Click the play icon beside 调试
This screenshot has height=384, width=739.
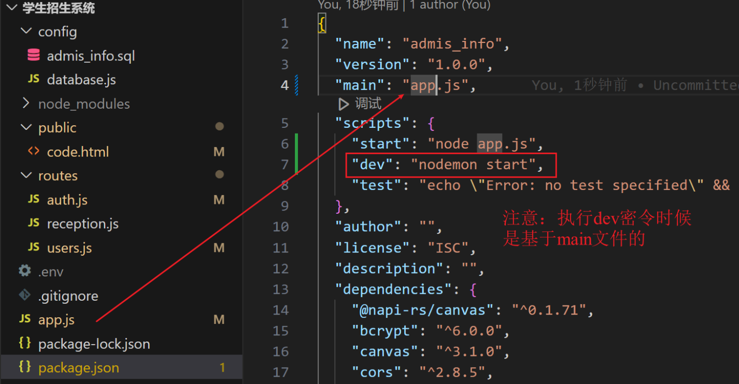click(344, 105)
